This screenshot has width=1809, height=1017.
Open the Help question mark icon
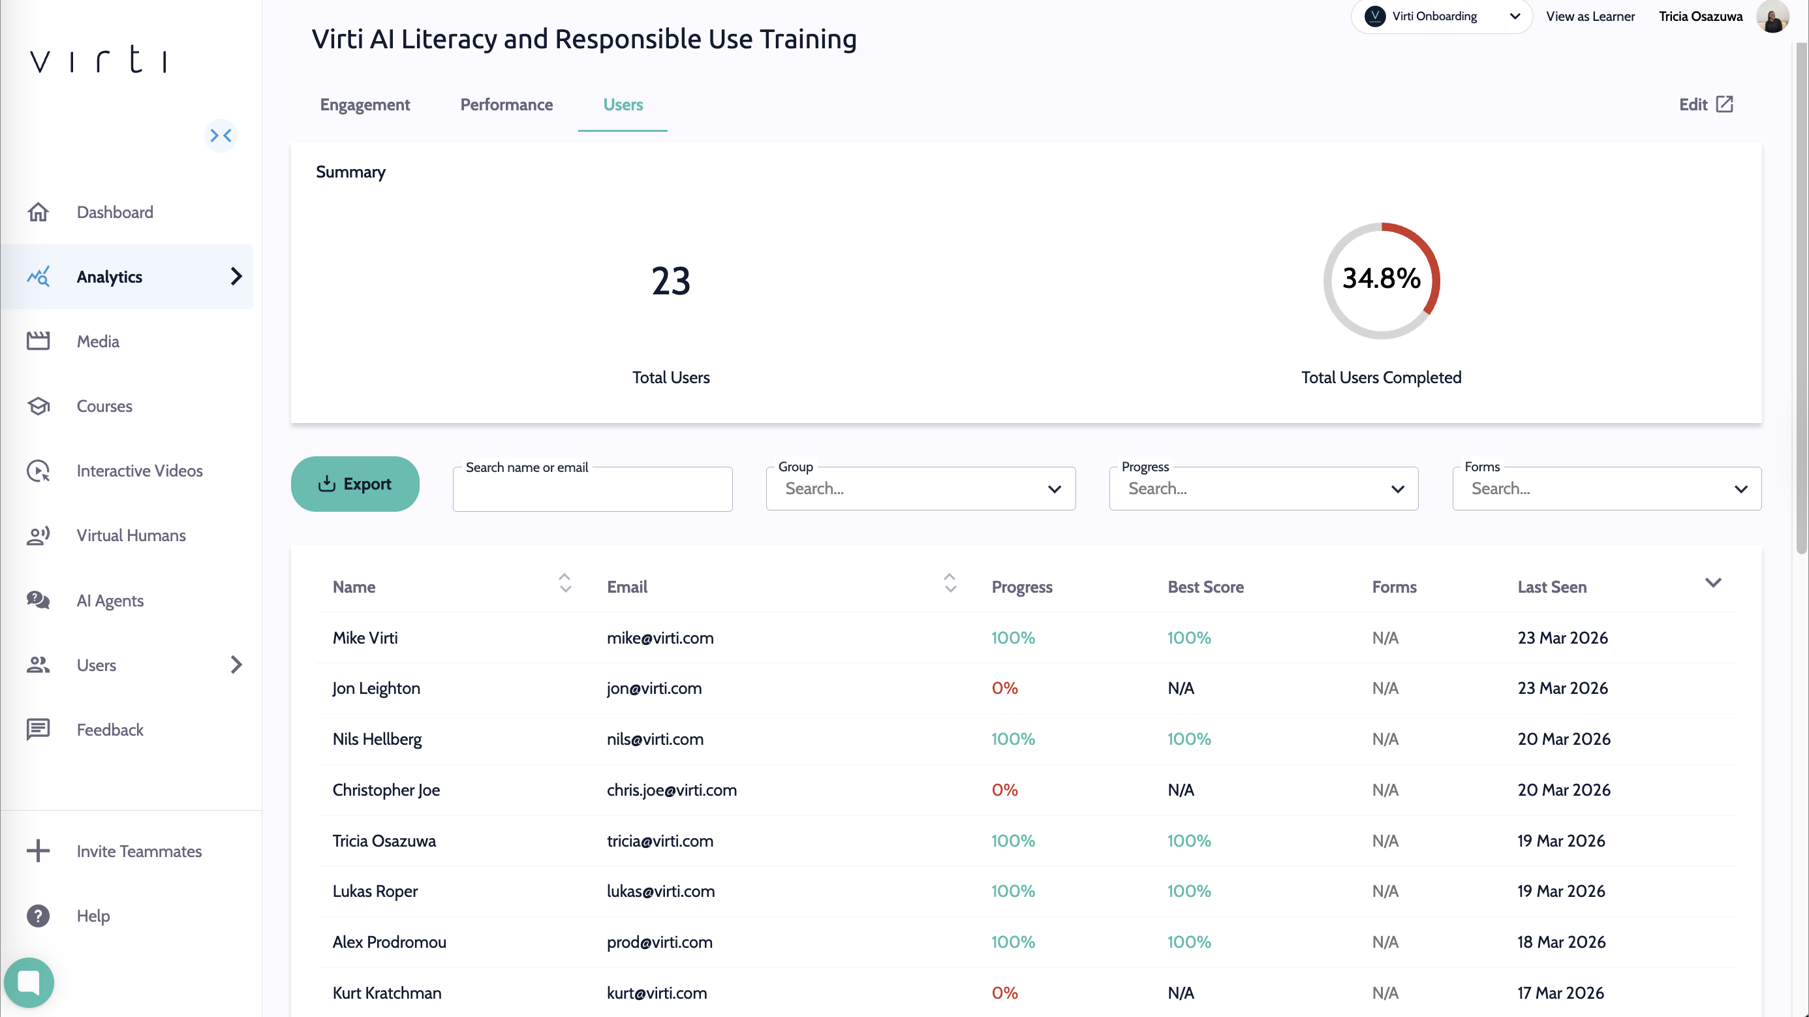38,916
